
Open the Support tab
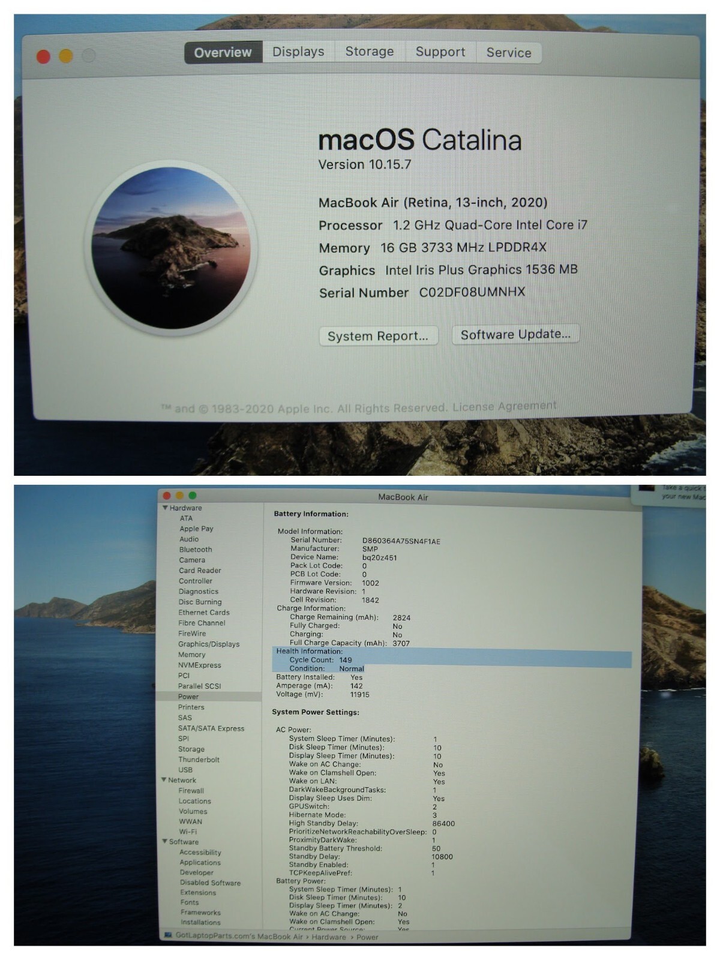pos(440,52)
